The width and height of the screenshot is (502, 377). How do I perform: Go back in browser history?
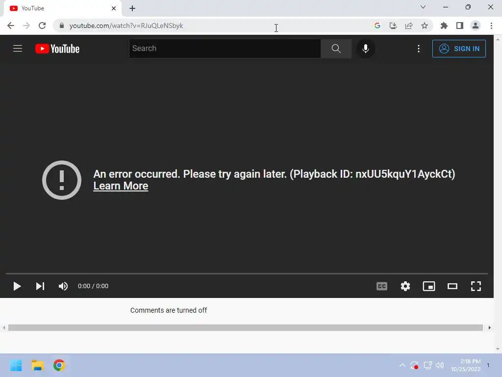pyautogui.click(x=11, y=26)
